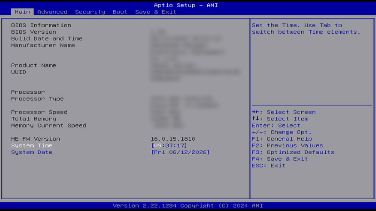The image size is (376, 211).
Task: Click the Processor Speed label
Action: tap(39, 112)
